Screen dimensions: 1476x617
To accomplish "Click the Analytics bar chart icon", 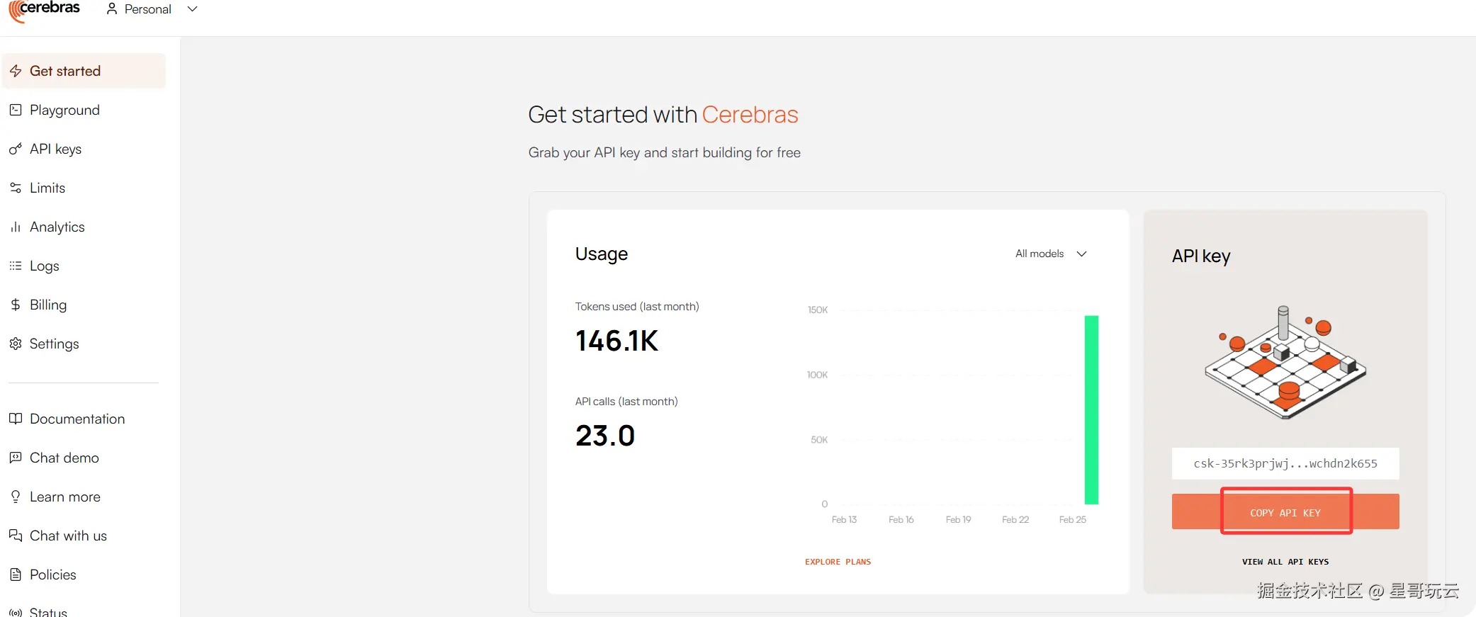I will [16, 227].
